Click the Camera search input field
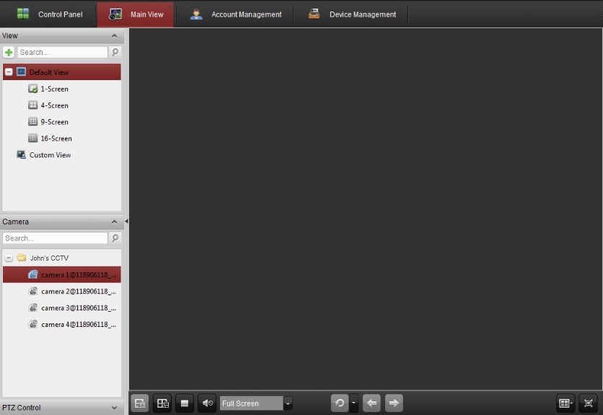This screenshot has height=415, width=603. 55,238
